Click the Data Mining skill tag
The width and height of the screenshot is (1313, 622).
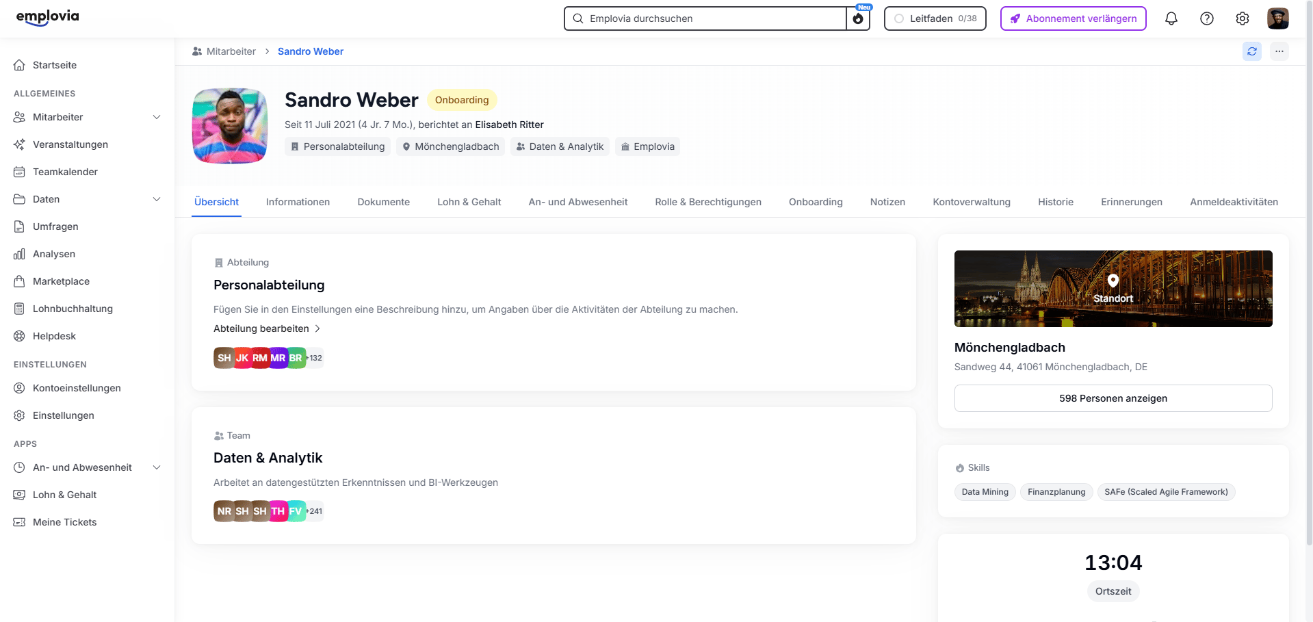click(x=985, y=492)
